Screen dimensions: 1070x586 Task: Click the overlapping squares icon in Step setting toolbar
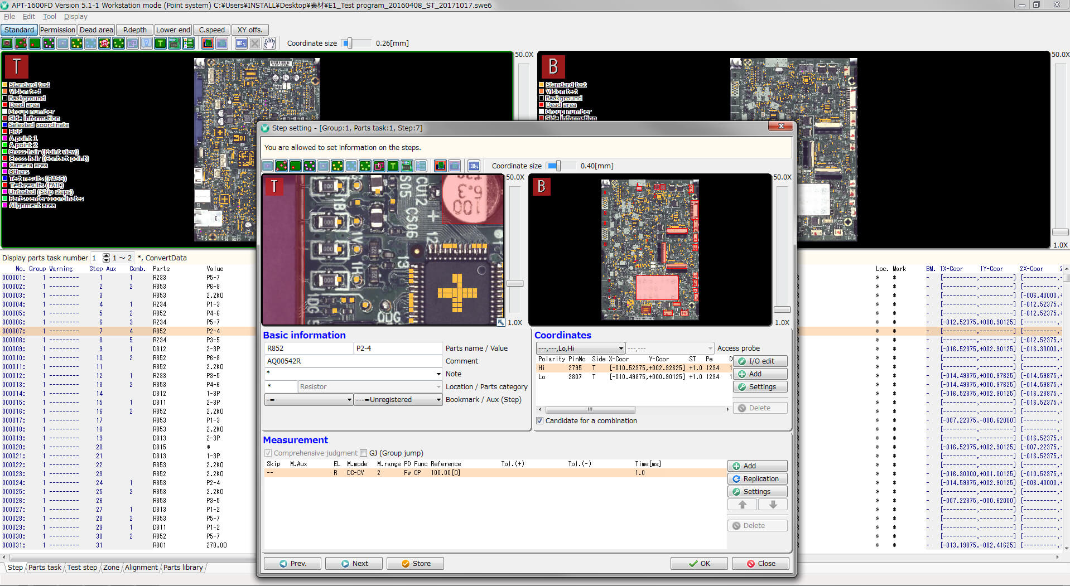click(379, 166)
